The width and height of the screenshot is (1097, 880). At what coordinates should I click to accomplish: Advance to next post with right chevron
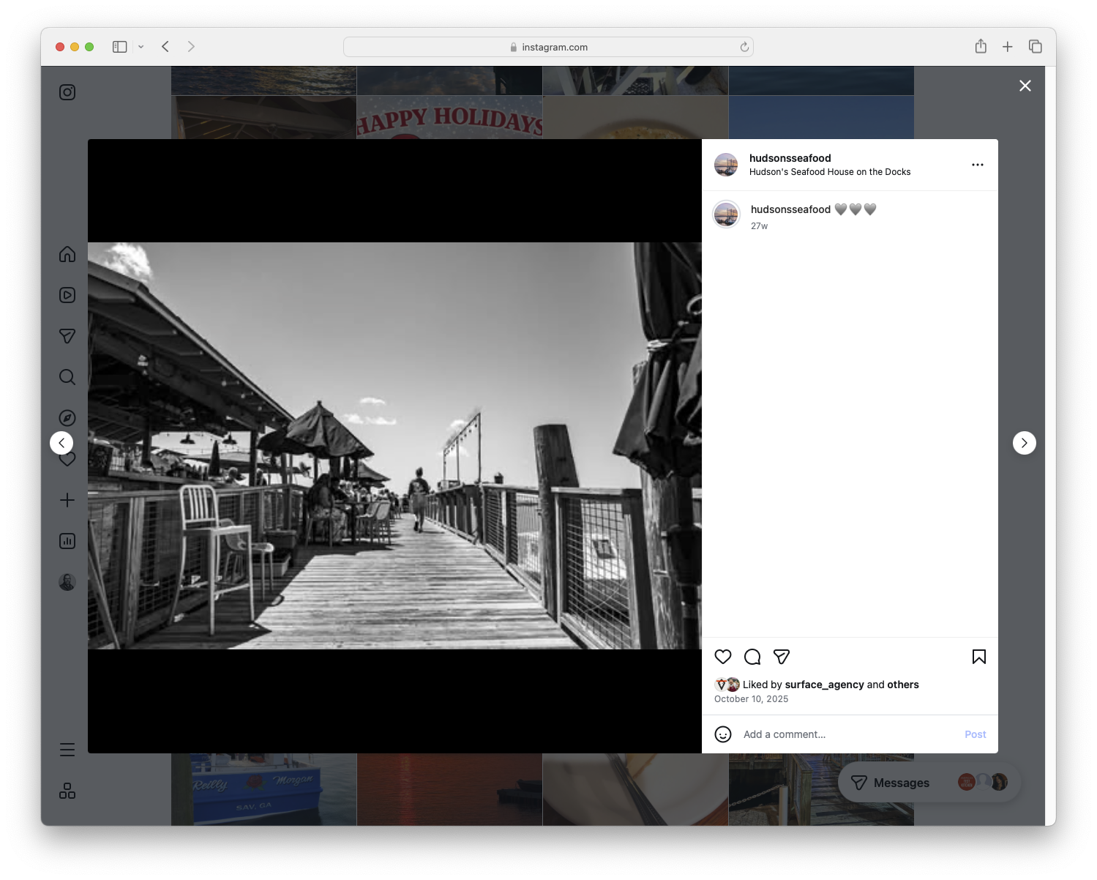pos(1024,442)
